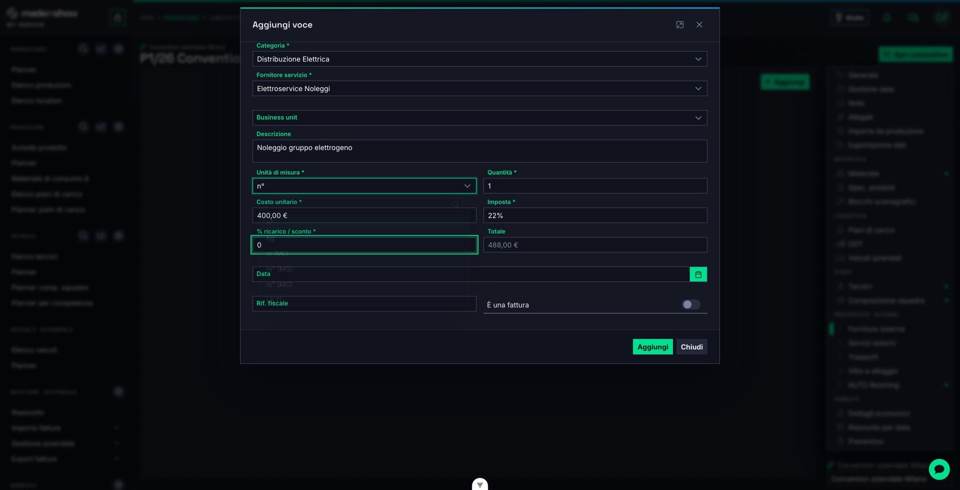Click the Totale field showing 488,00 €
Viewport: 960px width, 490px height.
point(595,245)
